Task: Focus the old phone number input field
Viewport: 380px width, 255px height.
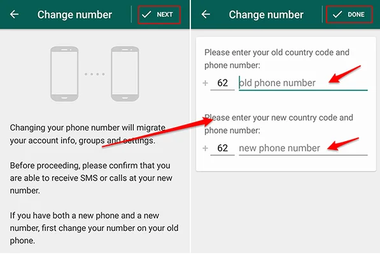Action: point(303,83)
